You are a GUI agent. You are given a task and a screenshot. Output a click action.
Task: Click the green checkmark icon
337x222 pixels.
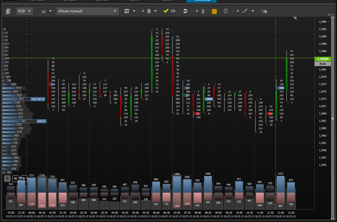(166, 11)
